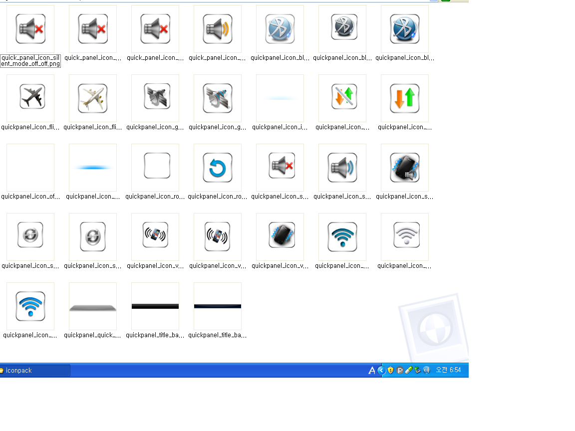The height and width of the screenshot is (431, 575).
Task: Select the bright blue glow line thumbnail
Action: pos(93,168)
